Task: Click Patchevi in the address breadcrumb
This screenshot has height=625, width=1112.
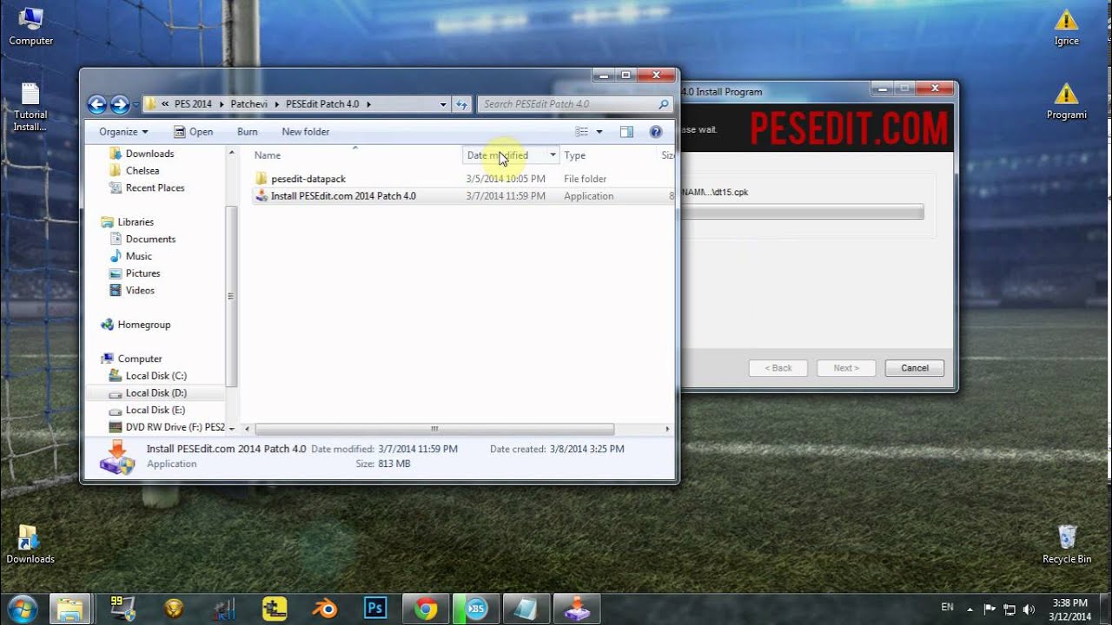Action: click(249, 104)
